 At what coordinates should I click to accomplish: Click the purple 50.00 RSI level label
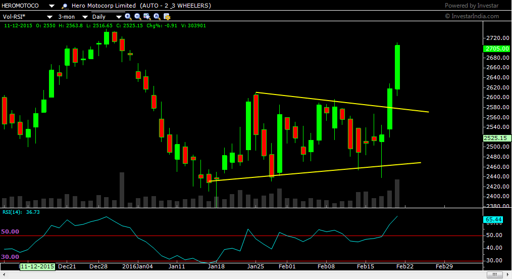point(10,231)
